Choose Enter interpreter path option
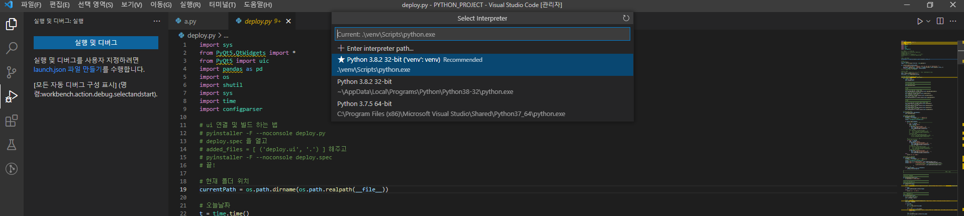Viewport: 964px width, 216px height. tap(483, 48)
